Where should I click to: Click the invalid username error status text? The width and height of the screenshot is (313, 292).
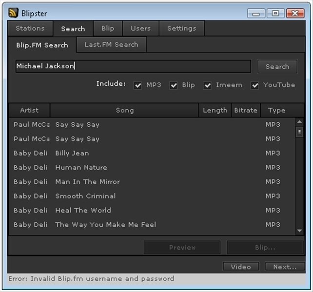pyautogui.click(x=91, y=279)
